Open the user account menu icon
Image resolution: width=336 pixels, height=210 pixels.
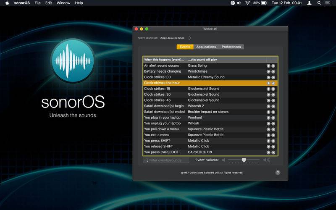[x=309, y=3]
